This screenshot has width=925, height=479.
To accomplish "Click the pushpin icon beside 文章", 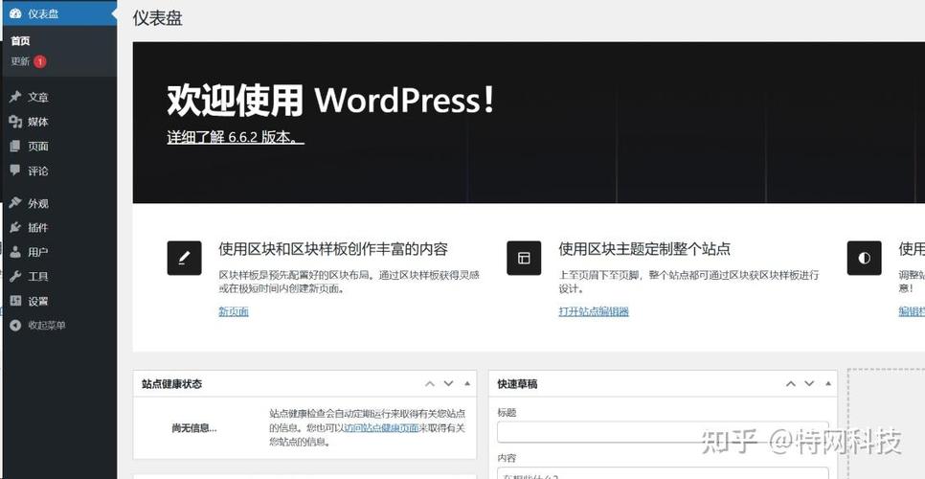I will click(15, 98).
